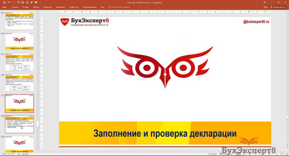Click the @buhexpert8.ru text on slide
Image resolution: width=289 pixels, height=156 pixels.
point(256,22)
